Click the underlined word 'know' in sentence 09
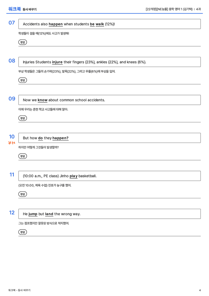This screenshot has width=209, height=296. pos(42,100)
